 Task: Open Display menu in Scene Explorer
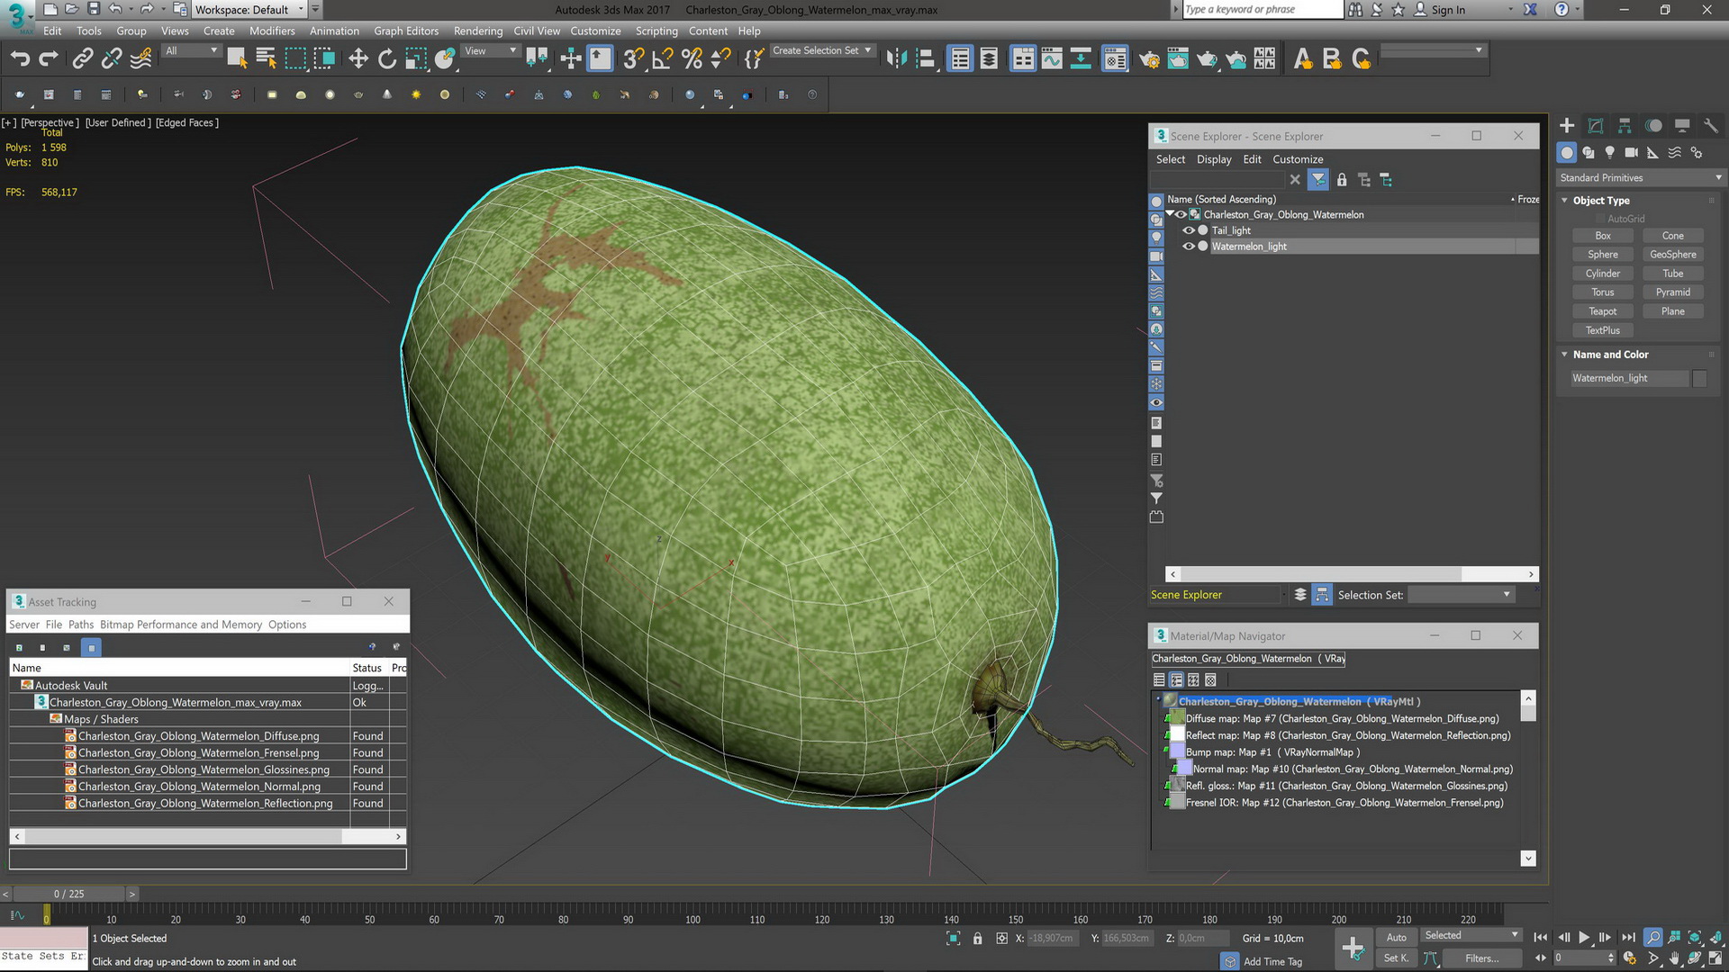pos(1214,159)
